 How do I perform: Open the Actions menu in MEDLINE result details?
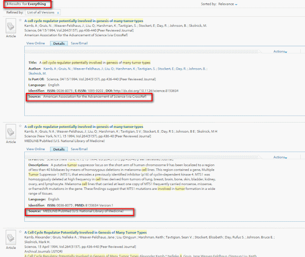coord(280,157)
